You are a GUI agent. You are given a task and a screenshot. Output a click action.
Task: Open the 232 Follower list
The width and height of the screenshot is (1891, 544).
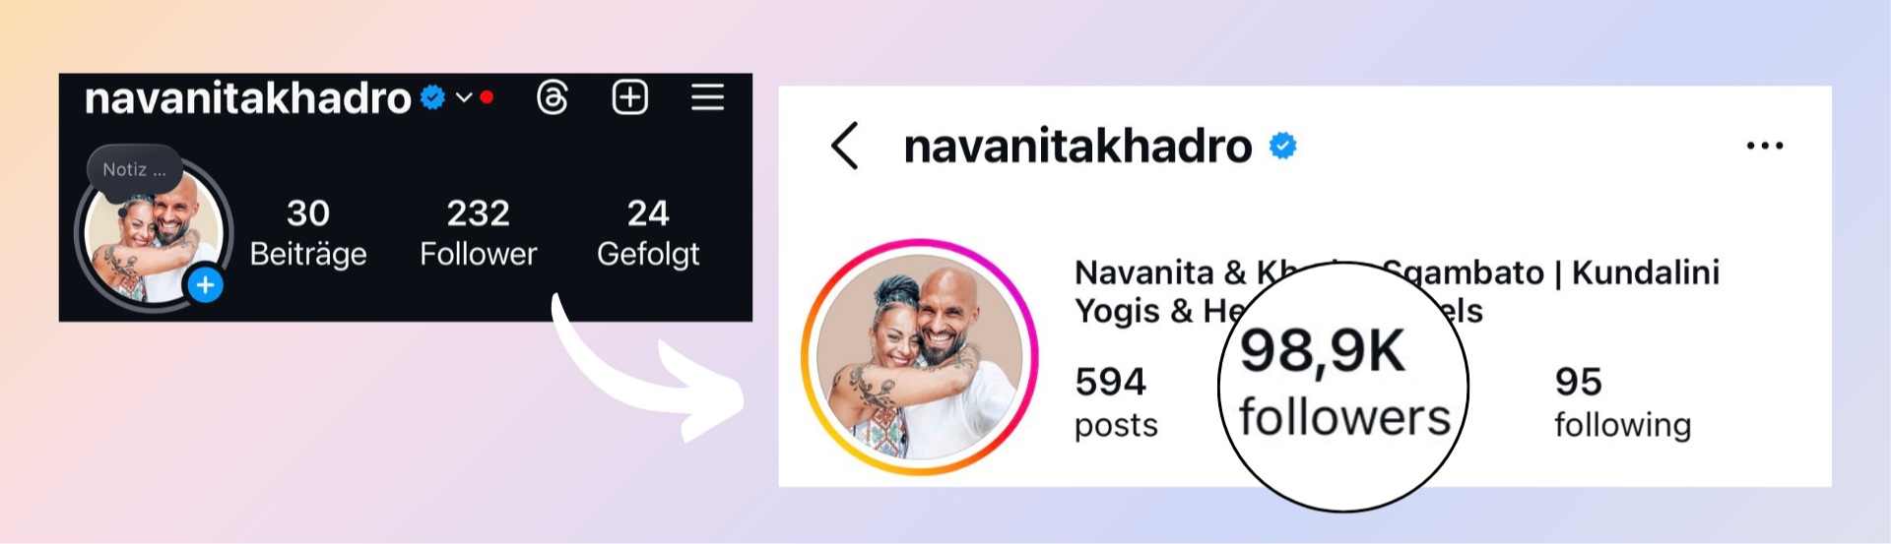tap(479, 233)
